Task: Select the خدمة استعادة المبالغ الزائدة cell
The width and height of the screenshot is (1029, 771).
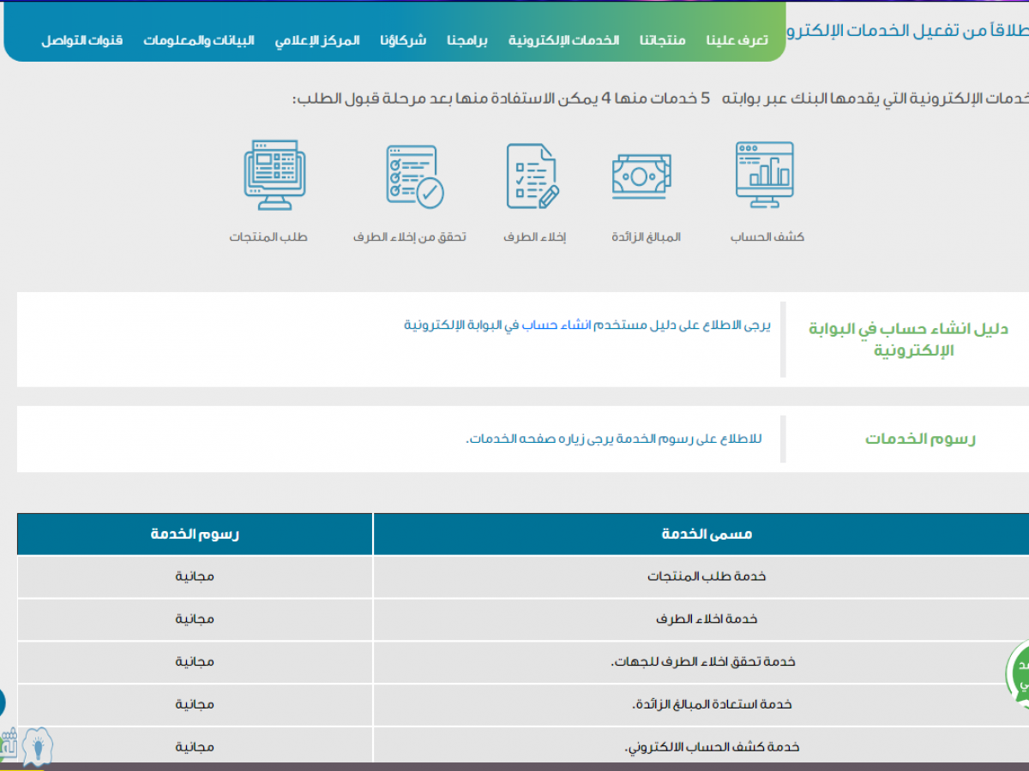Action: pos(701,705)
